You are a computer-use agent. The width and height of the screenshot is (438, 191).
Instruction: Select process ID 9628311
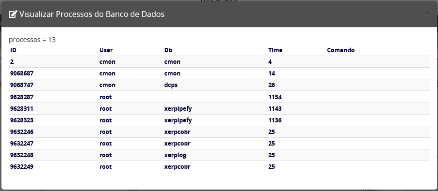click(x=21, y=109)
